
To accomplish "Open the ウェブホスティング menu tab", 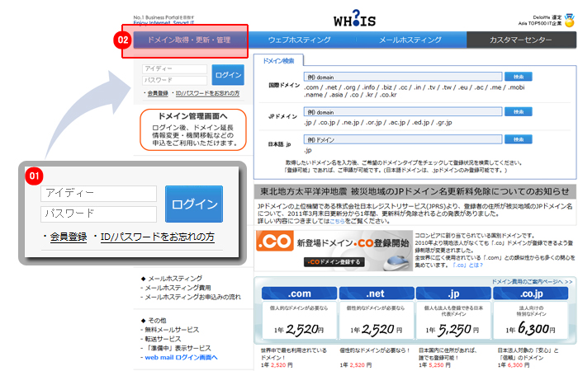I will click(301, 40).
